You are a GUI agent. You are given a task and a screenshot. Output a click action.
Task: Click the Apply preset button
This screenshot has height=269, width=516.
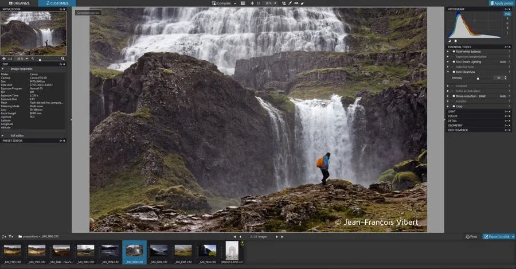(x=502, y=3)
